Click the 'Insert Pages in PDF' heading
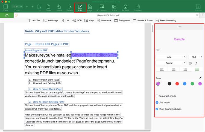 click(x=36, y=50)
